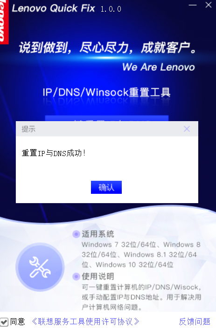Open the 联想服务工具使用许可协议 link
The image size is (216, 328).
(85, 321)
